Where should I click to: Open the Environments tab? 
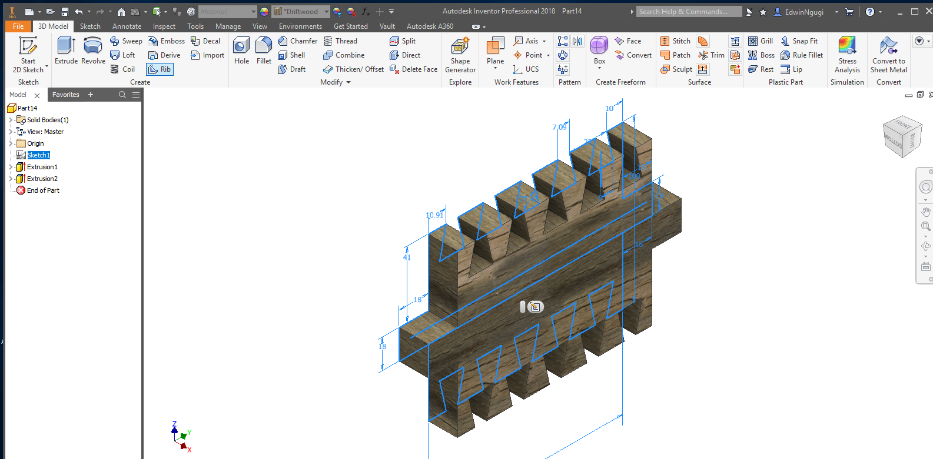300,26
